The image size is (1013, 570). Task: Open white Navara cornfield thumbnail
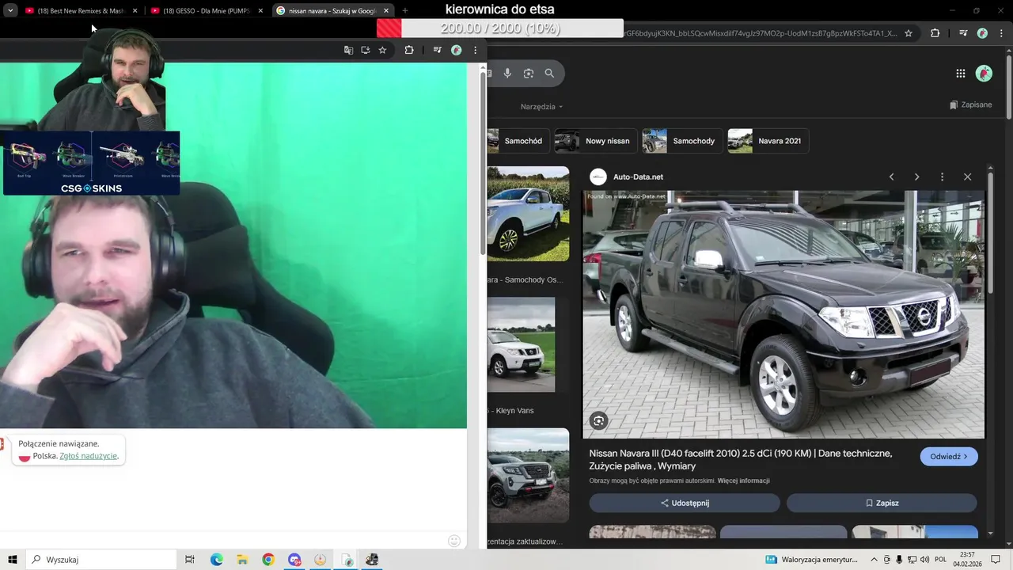(x=528, y=214)
